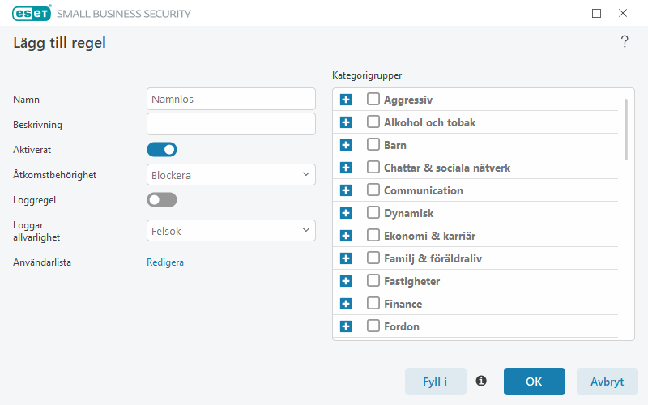This screenshot has height=405, width=648.
Task: Open the Åtkomstbehörighet Blockera dropdown
Action: point(231,175)
